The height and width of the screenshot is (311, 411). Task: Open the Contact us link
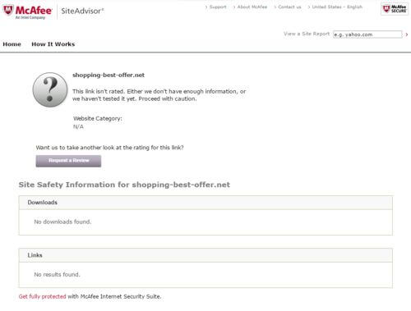(x=289, y=7)
